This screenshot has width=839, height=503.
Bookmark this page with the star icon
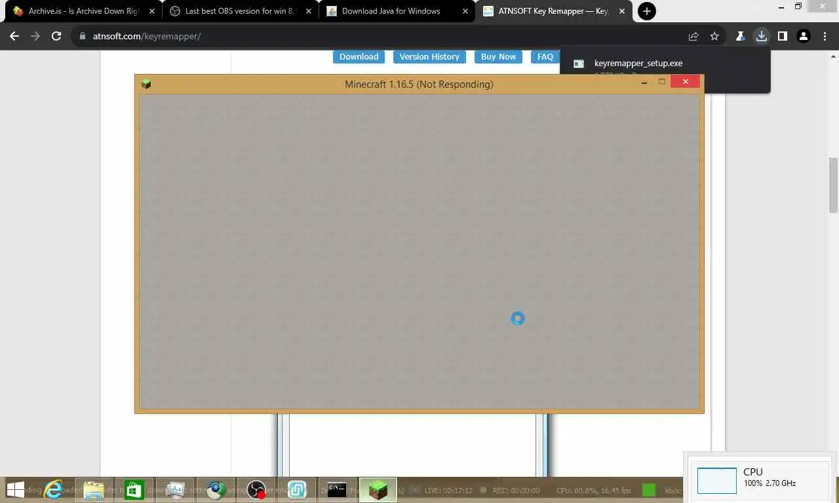[x=714, y=36]
